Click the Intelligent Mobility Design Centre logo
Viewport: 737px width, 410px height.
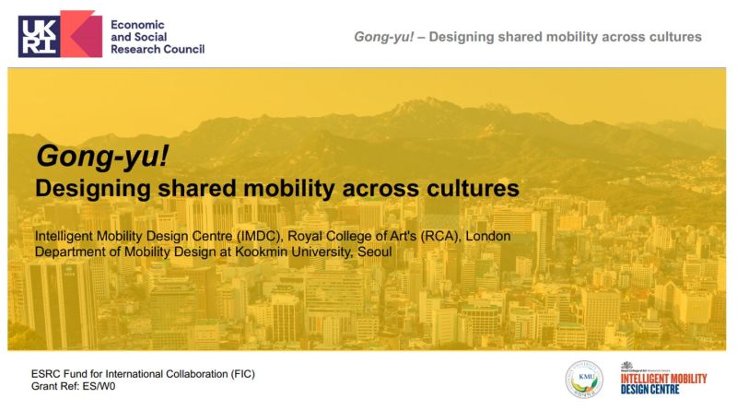pyautogui.click(x=663, y=379)
